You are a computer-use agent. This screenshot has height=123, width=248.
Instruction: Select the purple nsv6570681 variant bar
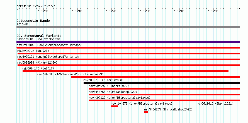pos(128,42)
